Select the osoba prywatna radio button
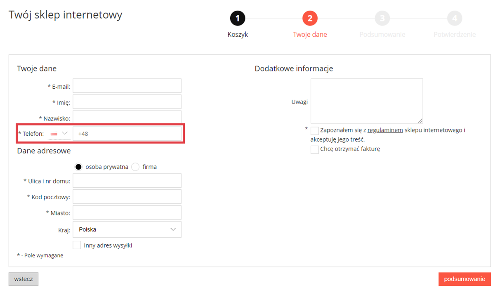This screenshot has height=290, width=495. pos(78,167)
